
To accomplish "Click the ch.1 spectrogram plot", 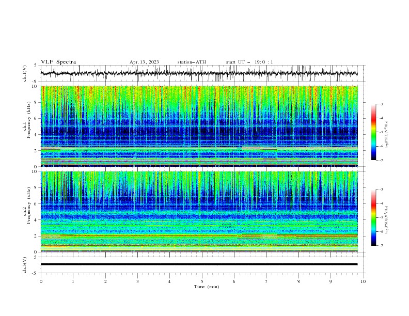I will point(199,126).
